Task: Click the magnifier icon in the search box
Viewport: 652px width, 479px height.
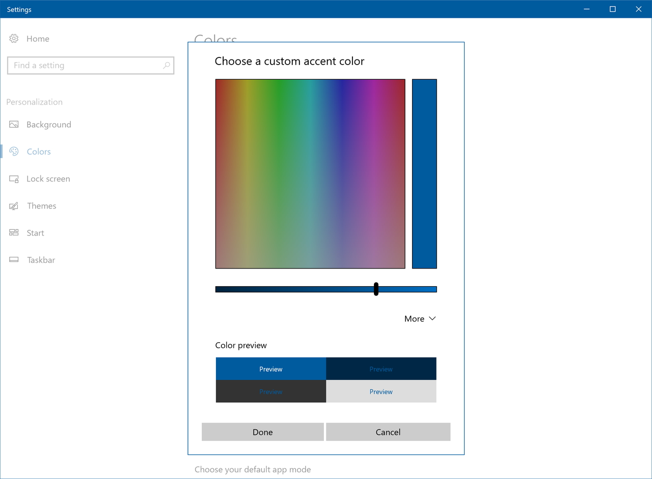Action: 167,65
